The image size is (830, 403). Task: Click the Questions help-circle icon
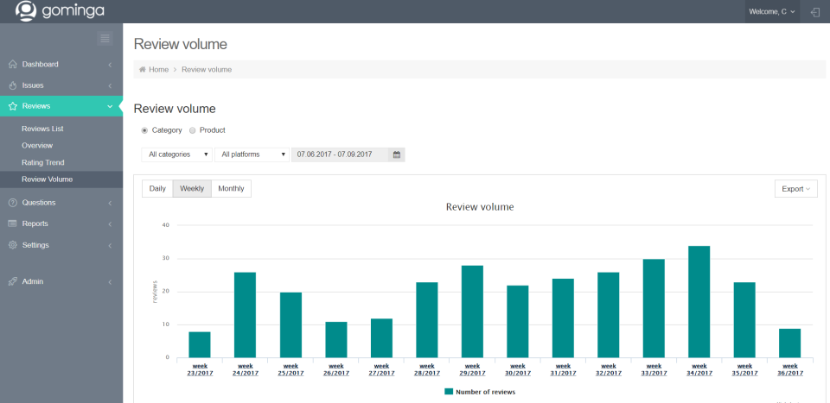click(x=13, y=203)
